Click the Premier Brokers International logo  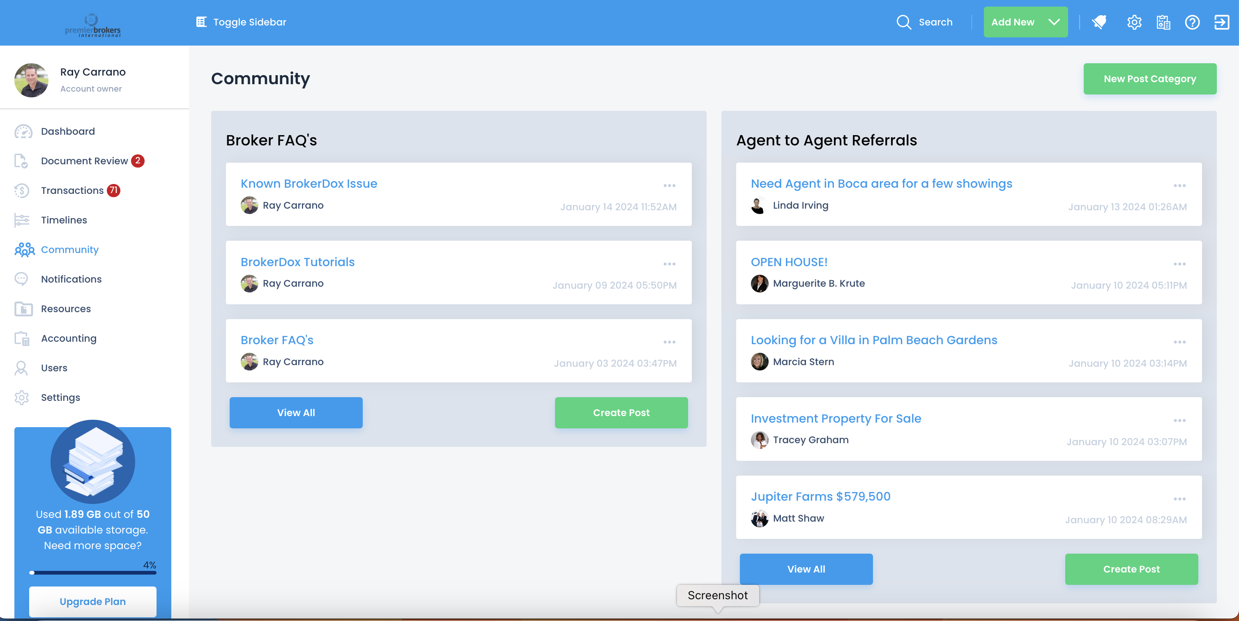pyautogui.click(x=93, y=25)
